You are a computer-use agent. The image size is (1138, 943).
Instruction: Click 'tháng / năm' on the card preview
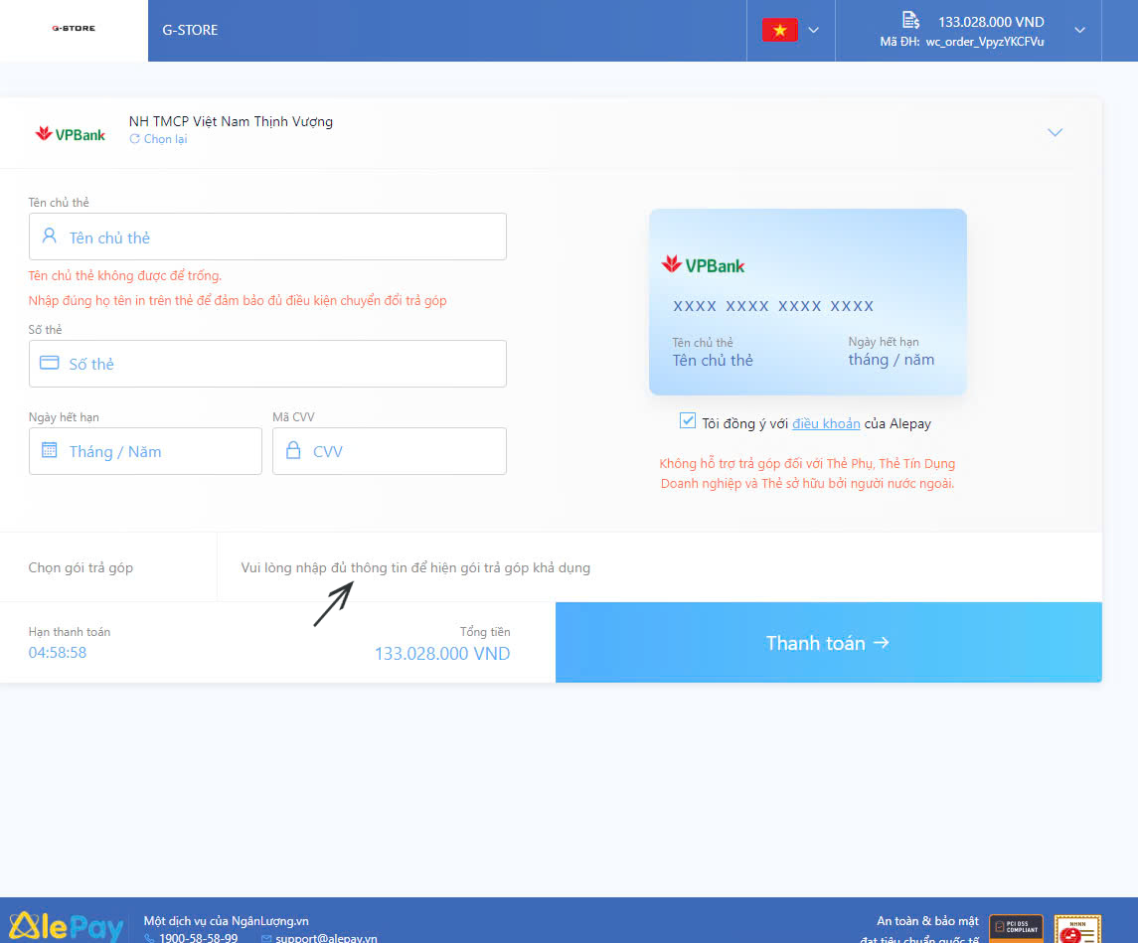pyautogui.click(x=892, y=360)
